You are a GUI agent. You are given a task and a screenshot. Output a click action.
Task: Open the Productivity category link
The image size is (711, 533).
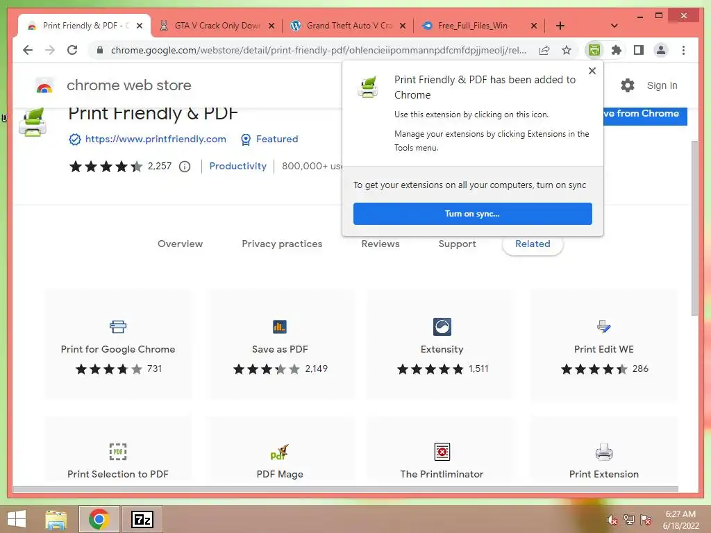coord(237,167)
